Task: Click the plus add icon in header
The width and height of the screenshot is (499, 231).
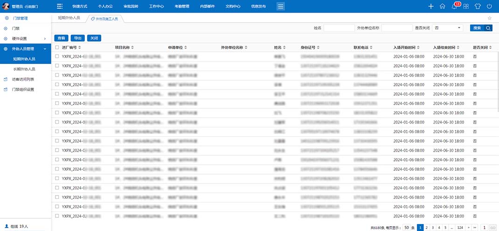Action: [x=430, y=7]
